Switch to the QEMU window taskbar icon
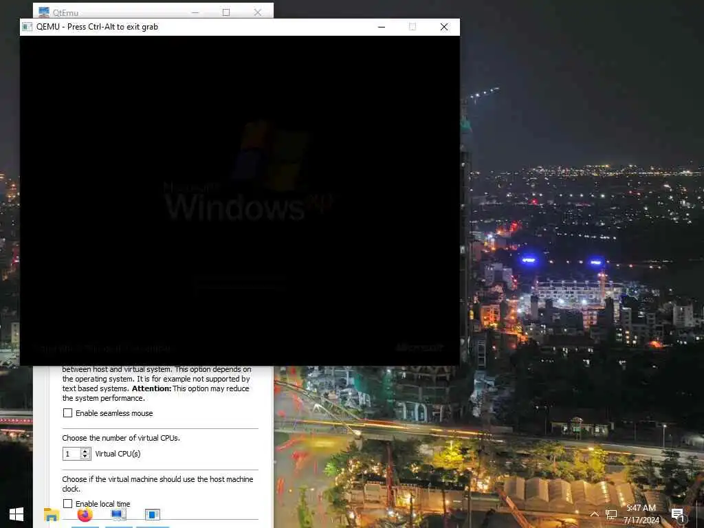 [x=152, y=514]
